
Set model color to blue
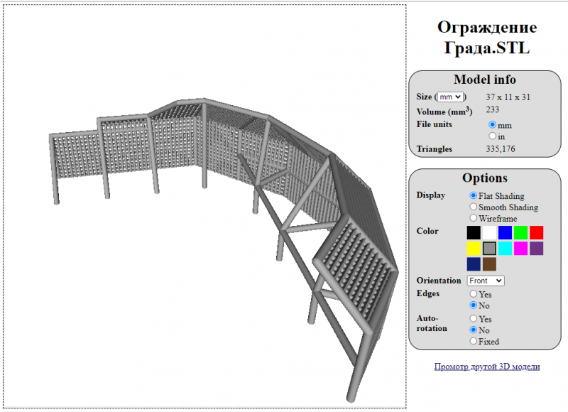pos(505,232)
